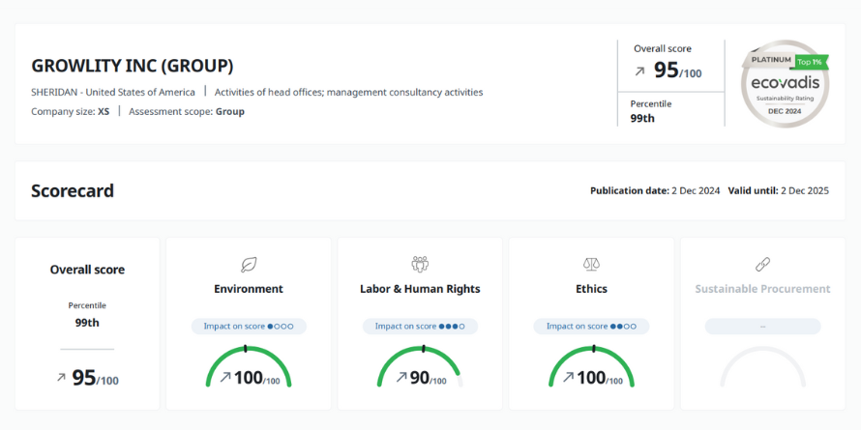Click the Publication date 2 Dec 2024
Screen dimensions: 861x430
click(x=655, y=191)
